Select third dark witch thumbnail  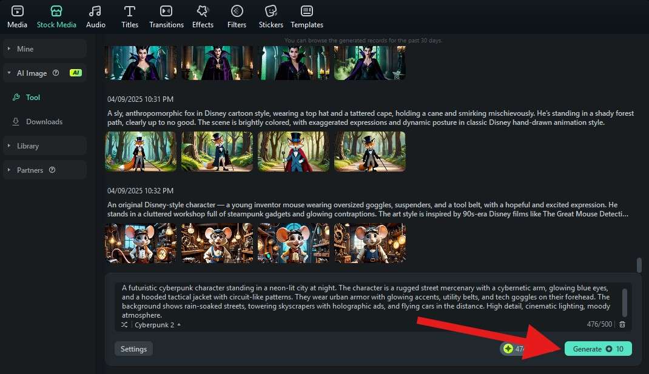294,62
